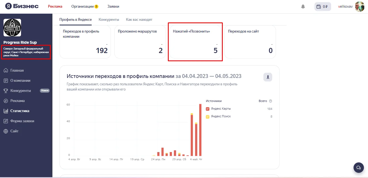Click Источники legend heading
The width and height of the screenshot is (368, 178).
point(214,101)
